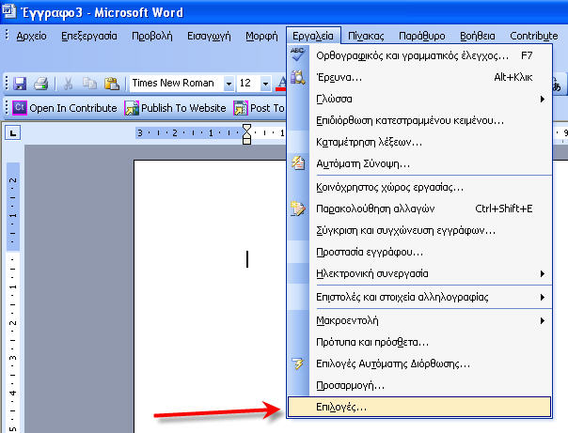The width and height of the screenshot is (568, 433).
Task: Open the Παράθυρο menu
Action: click(422, 36)
